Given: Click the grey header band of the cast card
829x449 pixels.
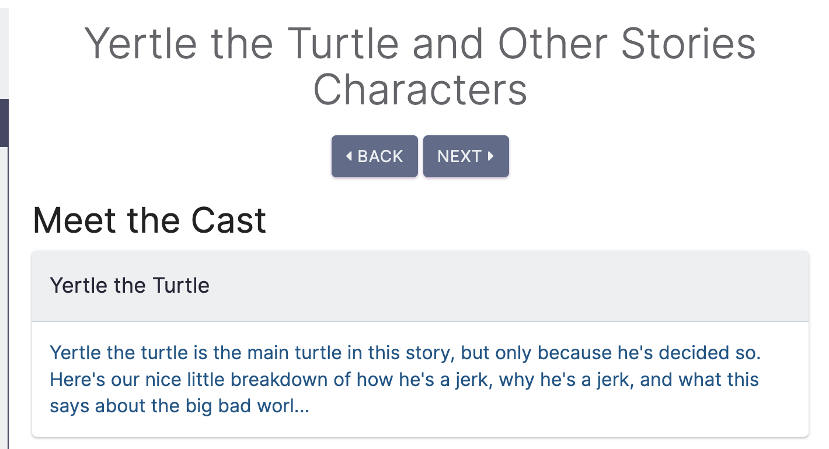Looking at the screenshot, I should [x=420, y=286].
